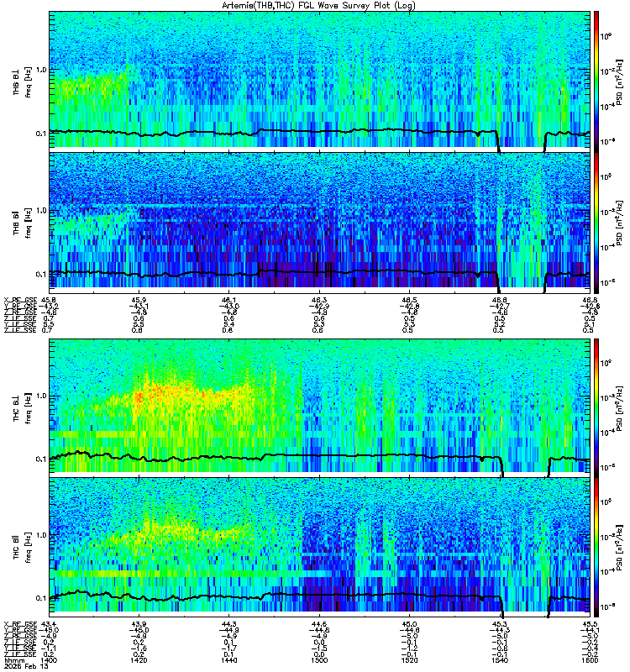Select the THB B-parallel freq [Hz] axis label

29,223
